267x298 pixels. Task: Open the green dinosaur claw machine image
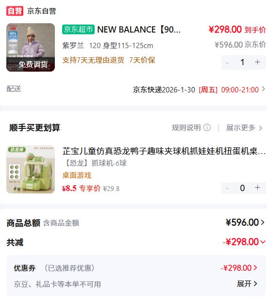tap(31, 169)
